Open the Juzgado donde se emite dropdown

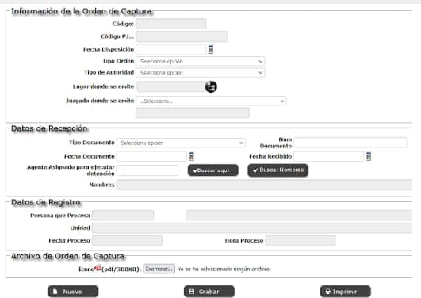point(211,101)
